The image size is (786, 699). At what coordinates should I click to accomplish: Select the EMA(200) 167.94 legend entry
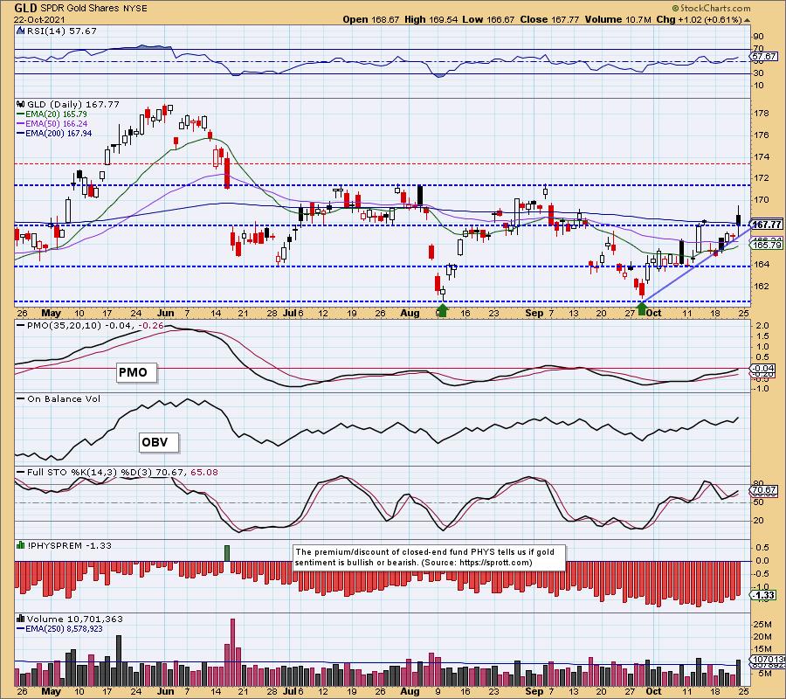[x=54, y=134]
